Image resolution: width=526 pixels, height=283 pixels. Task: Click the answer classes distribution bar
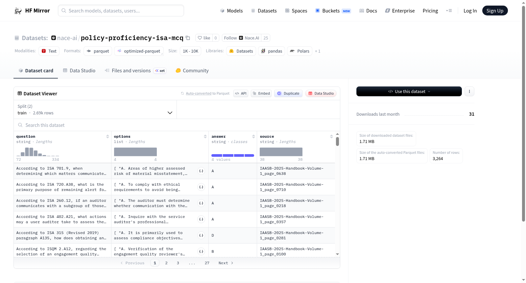click(233, 155)
